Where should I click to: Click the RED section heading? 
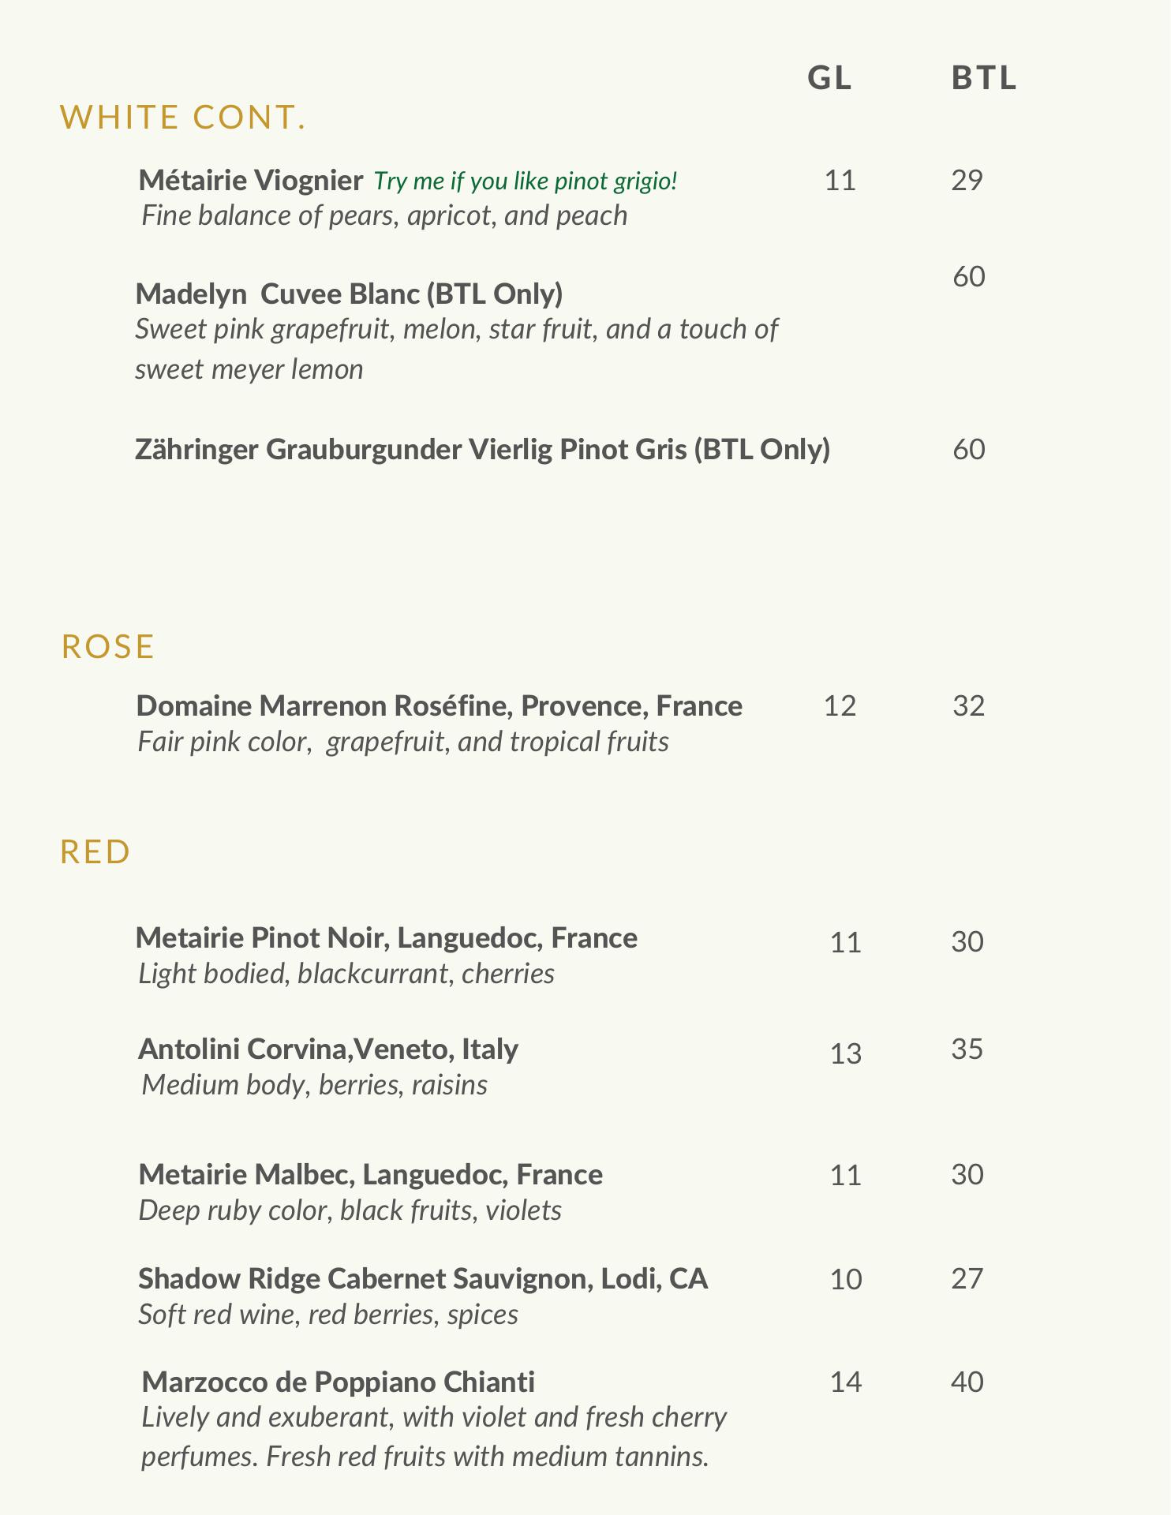tap(95, 852)
